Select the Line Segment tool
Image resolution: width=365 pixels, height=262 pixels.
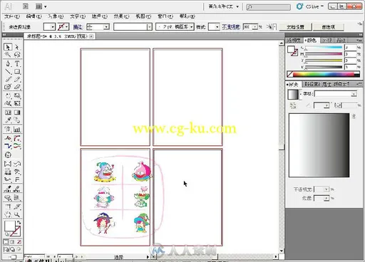click(8, 71)
